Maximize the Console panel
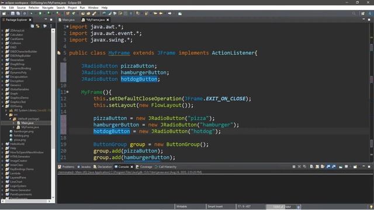This screenshot has height=210, width=374. 369,167
